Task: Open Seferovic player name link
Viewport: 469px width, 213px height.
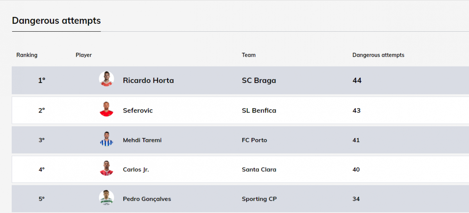Action: (138, 111)
